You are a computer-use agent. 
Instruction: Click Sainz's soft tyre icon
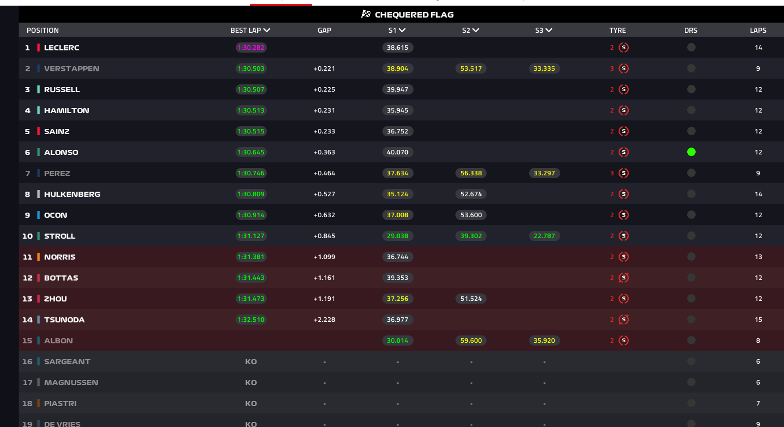tap(624, 131)
